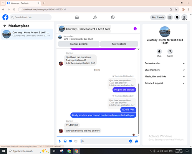Click the Find friends button
The image size is (192, 154).
click(158, 17)
